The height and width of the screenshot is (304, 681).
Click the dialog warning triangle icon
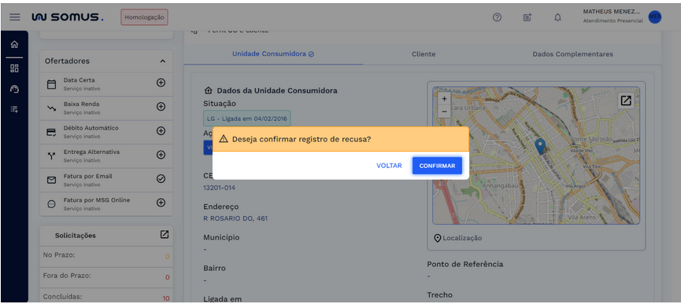224,140
